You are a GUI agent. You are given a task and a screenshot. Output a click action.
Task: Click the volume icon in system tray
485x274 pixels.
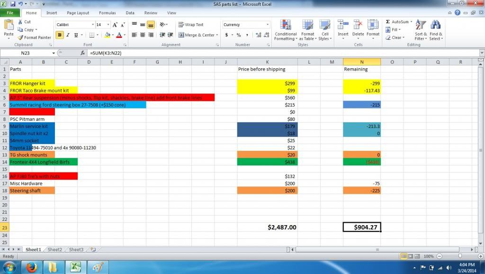click(449, 267)
